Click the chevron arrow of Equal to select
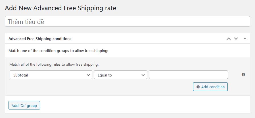The image size is (255, 118). click(x=143, y=75)
